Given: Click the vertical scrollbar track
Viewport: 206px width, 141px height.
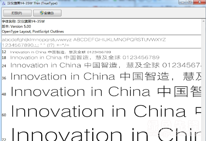Looking at the screenshot, I should coord(203,82).
